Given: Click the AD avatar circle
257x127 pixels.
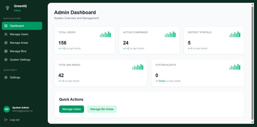Looking at the screenshot, I should pyautogui.click(x=7, y=109).
